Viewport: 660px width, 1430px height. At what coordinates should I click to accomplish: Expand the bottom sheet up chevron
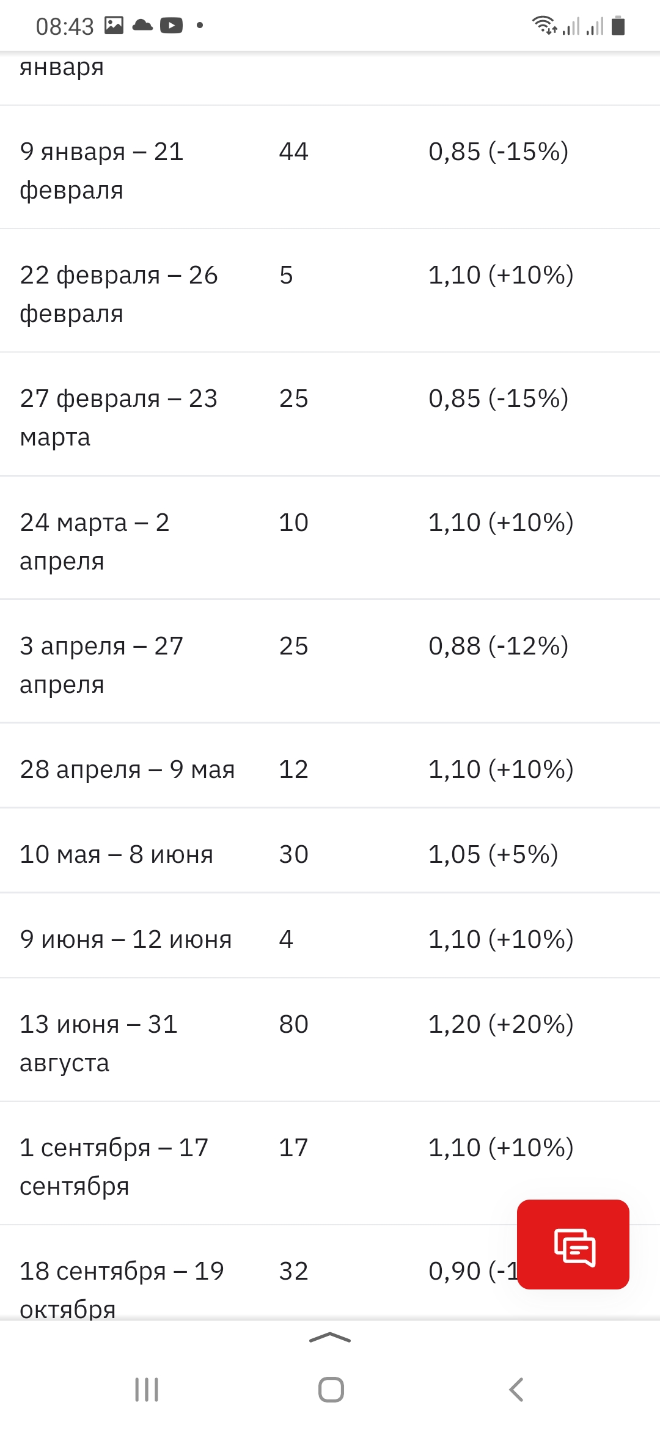click(330, 1338)
